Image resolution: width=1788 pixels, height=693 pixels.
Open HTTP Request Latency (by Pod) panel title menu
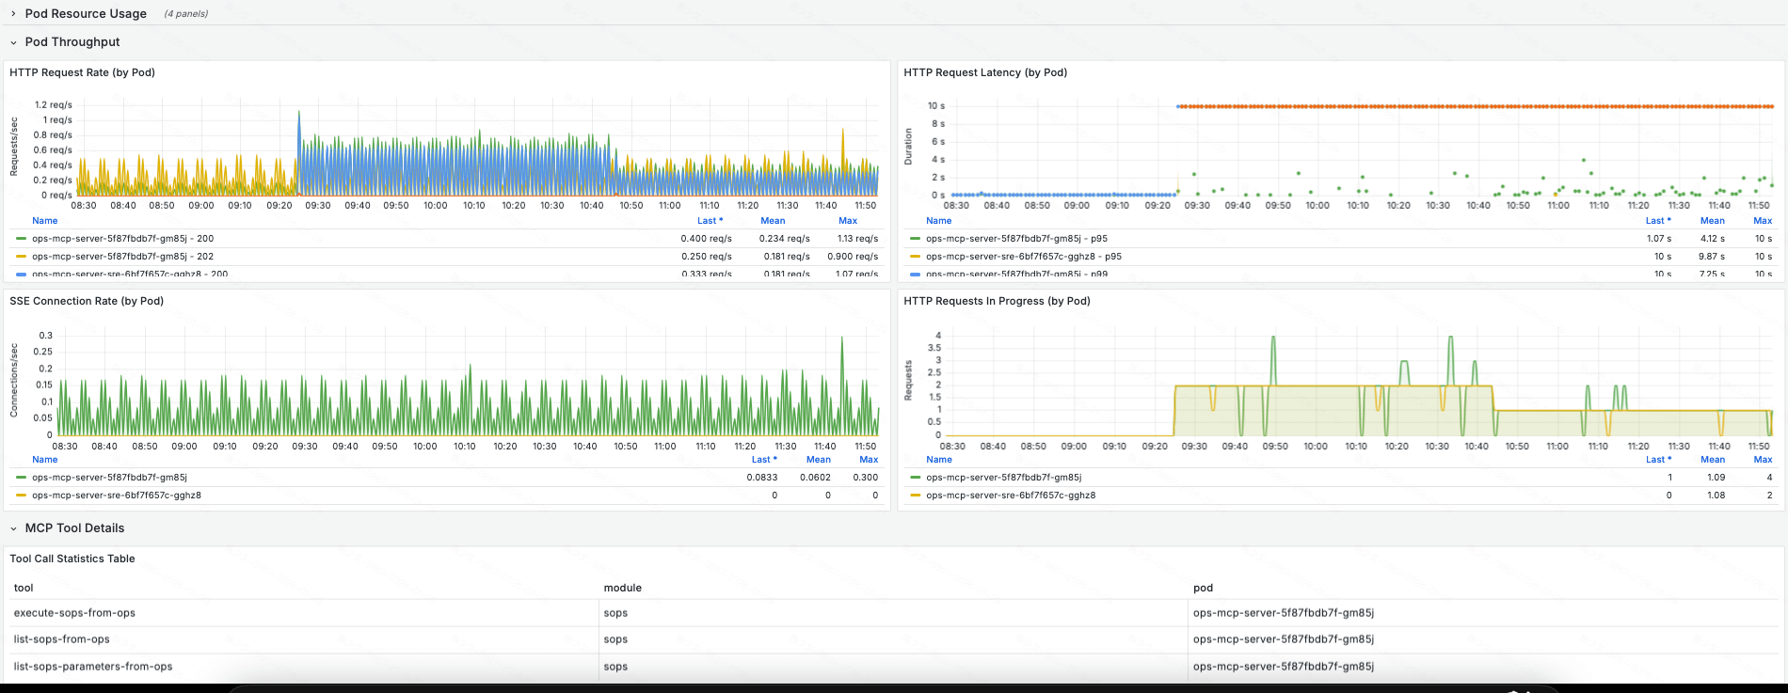pos(985,72)
